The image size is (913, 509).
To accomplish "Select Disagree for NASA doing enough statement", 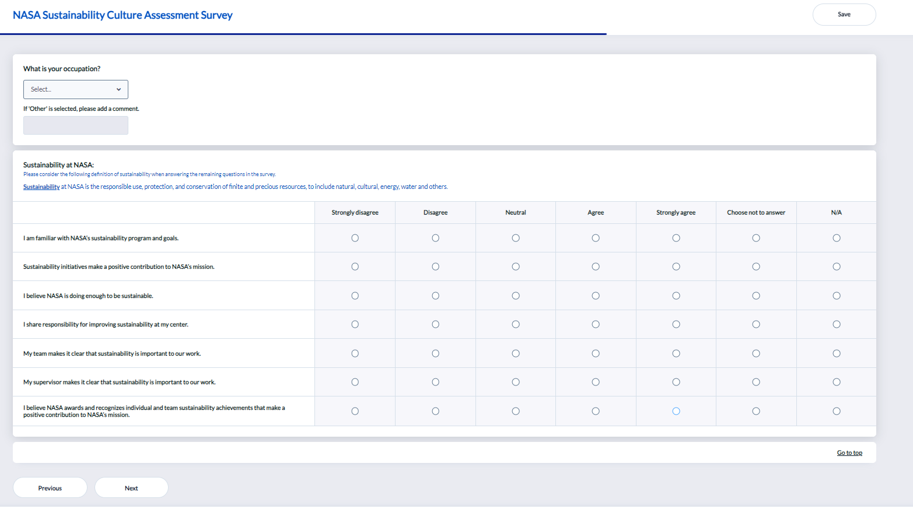I will point(435,296).
